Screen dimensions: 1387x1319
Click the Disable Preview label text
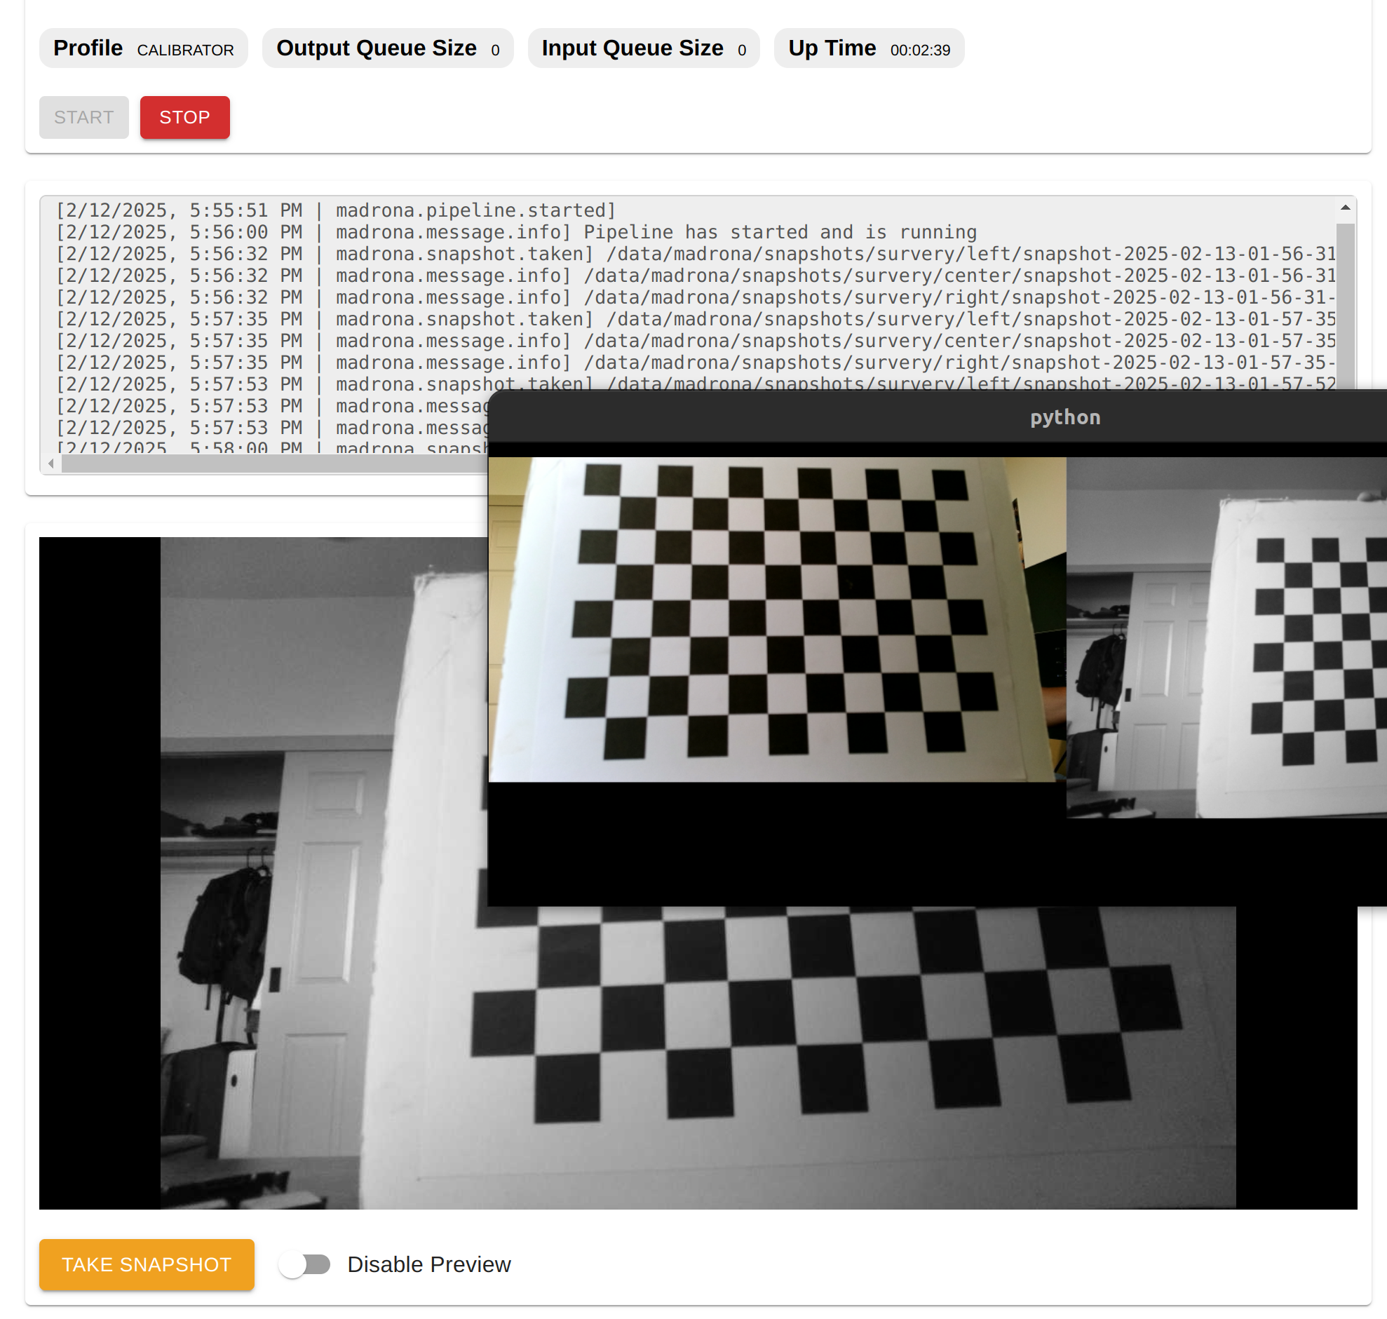tap(428, 1264)
